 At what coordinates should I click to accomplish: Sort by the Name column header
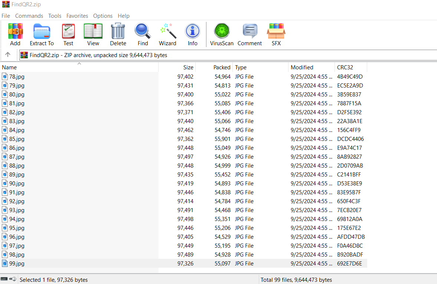coord(79,67)
